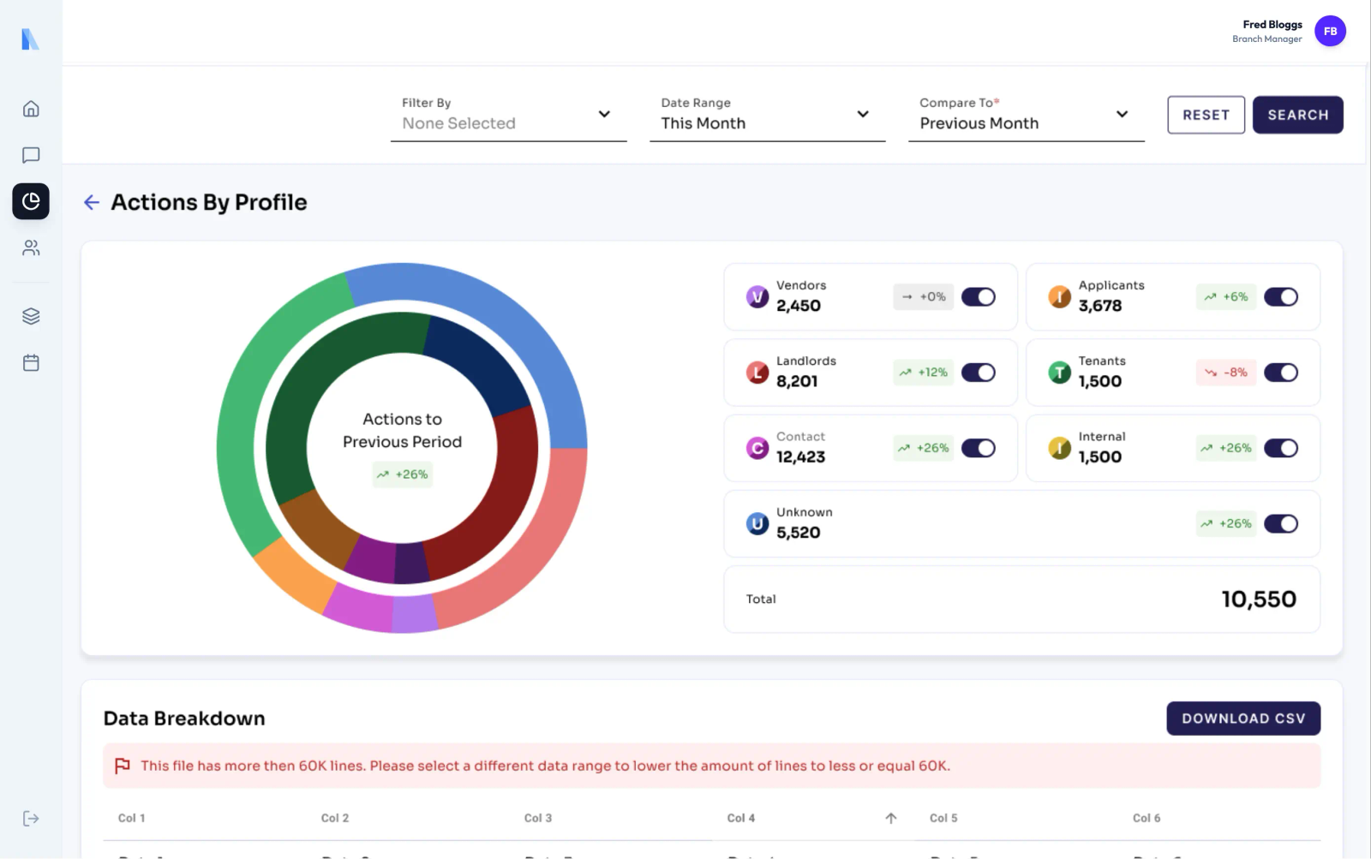Click the Date Range chevron arrow

point(863,114)
